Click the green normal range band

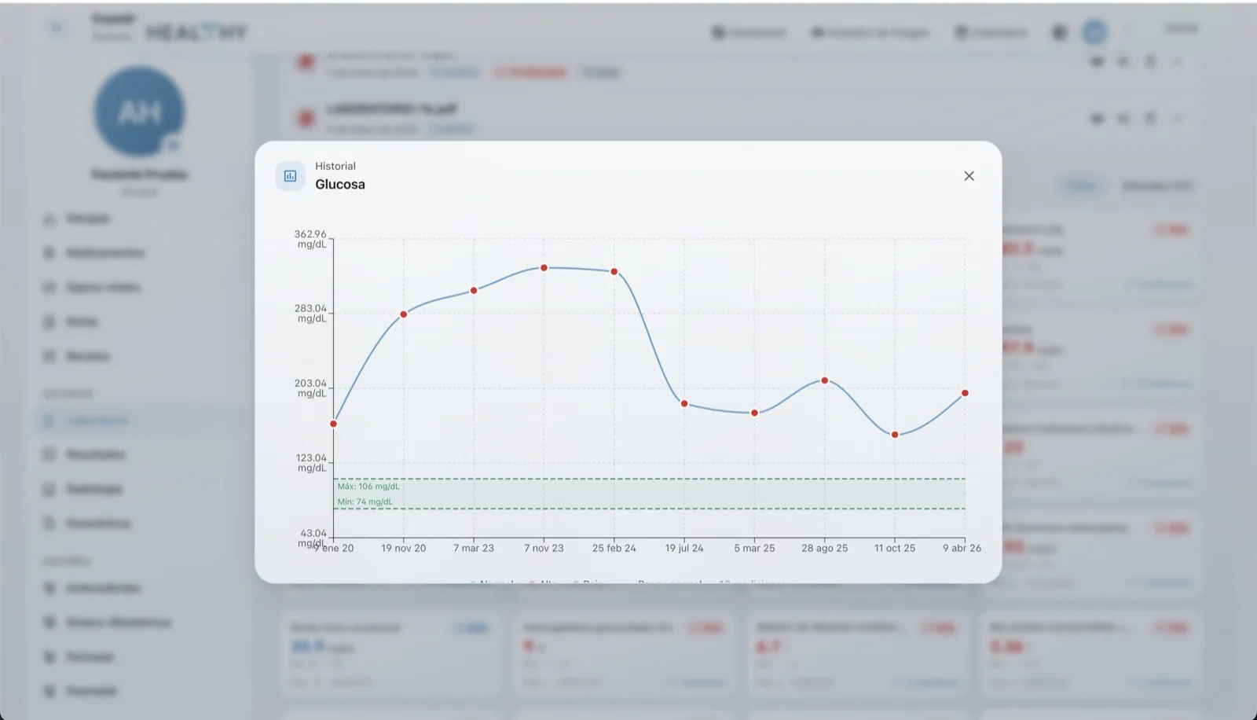click(x=649, y=494)
